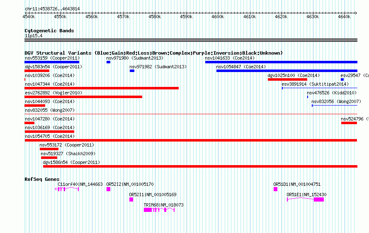Click the Cytogenetic Bands track title
This screenshot has height=233, width=369.
pos(49,31)
